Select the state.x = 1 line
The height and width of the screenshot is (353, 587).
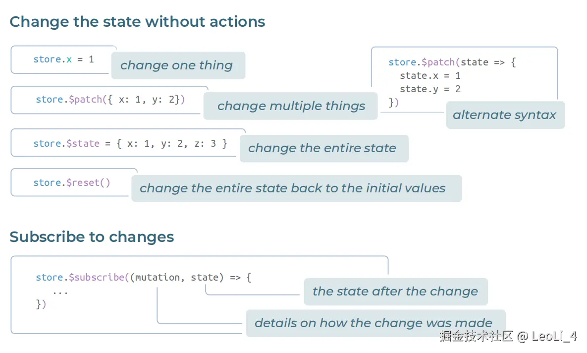(430, 76)
